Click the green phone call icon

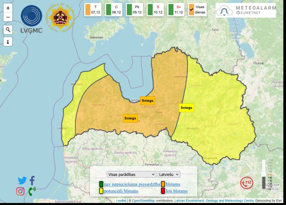(x=32, y=191)
